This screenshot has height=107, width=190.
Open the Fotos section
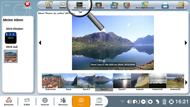tap(81, 101)
